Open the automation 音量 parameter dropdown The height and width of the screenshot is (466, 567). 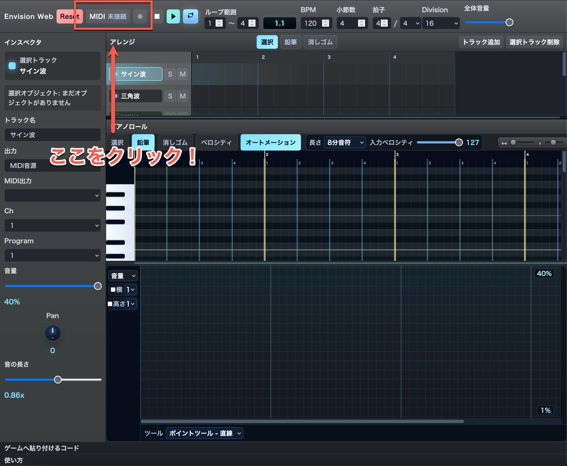[x=123, y=276]
